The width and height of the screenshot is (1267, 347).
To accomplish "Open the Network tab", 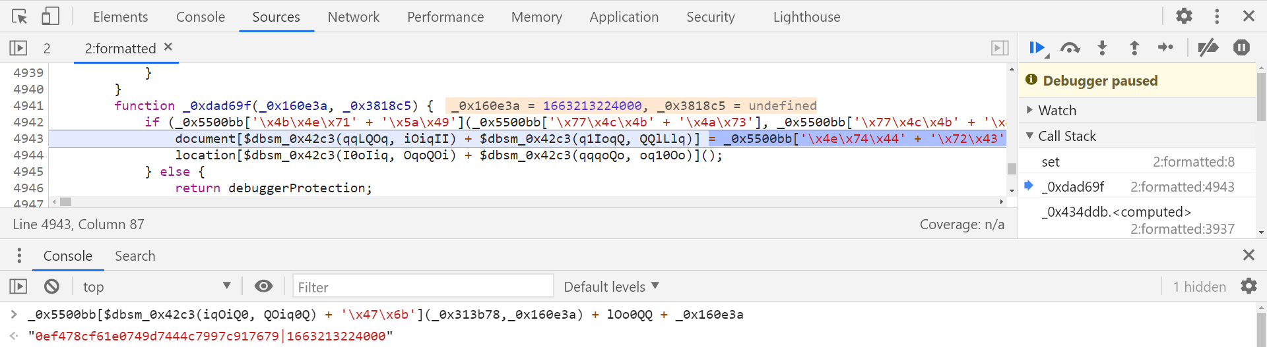I will [x=354, y=17].
